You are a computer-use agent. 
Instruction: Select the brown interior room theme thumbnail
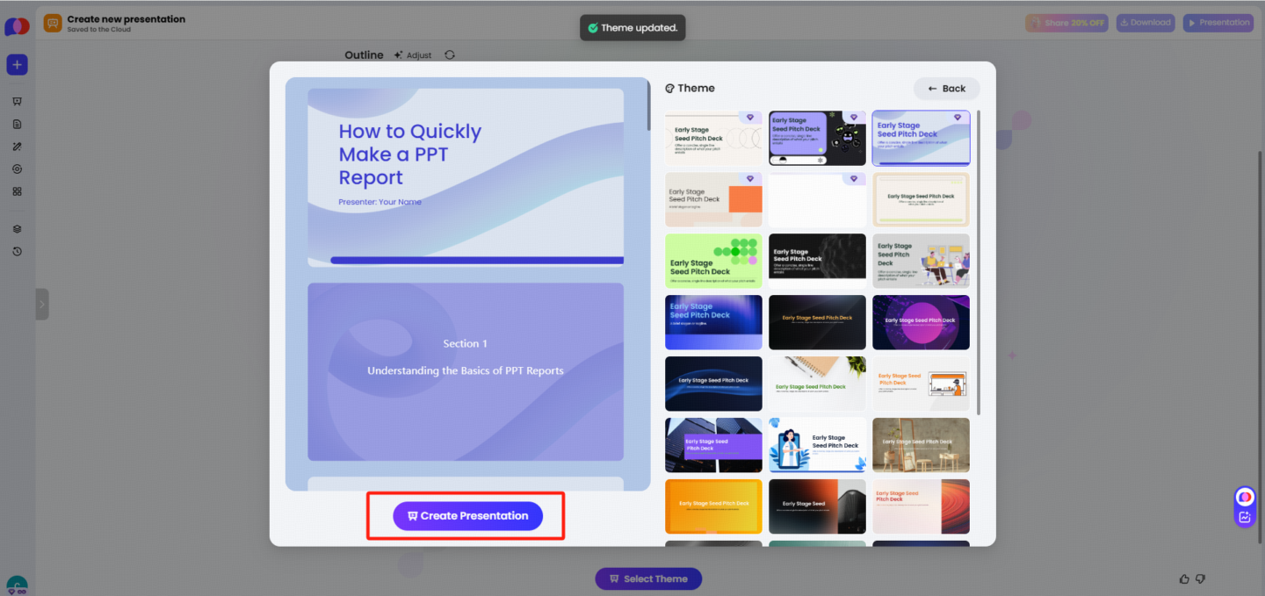921,445
